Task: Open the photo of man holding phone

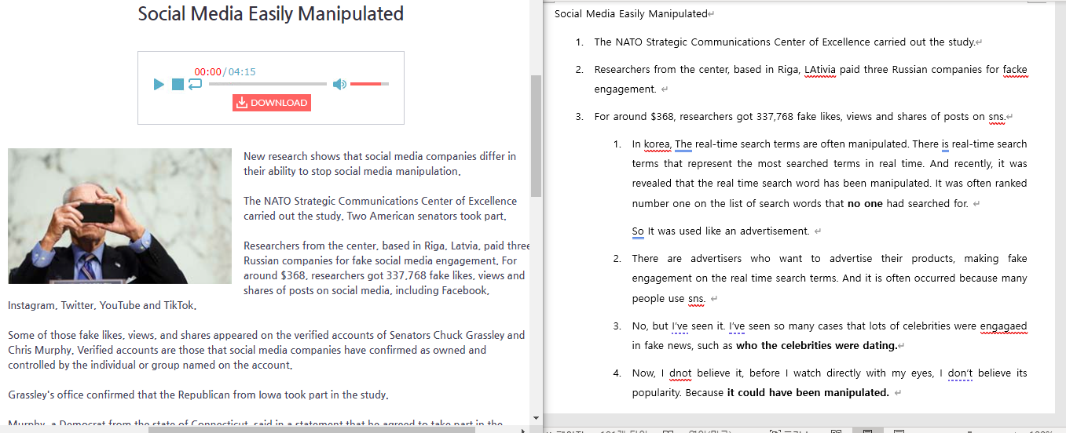Action: pos(119,216)
